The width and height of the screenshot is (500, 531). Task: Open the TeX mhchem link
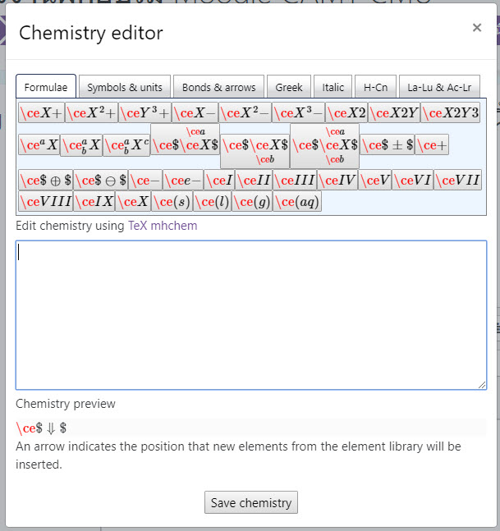pyautogui.click(x=163, y=225)
